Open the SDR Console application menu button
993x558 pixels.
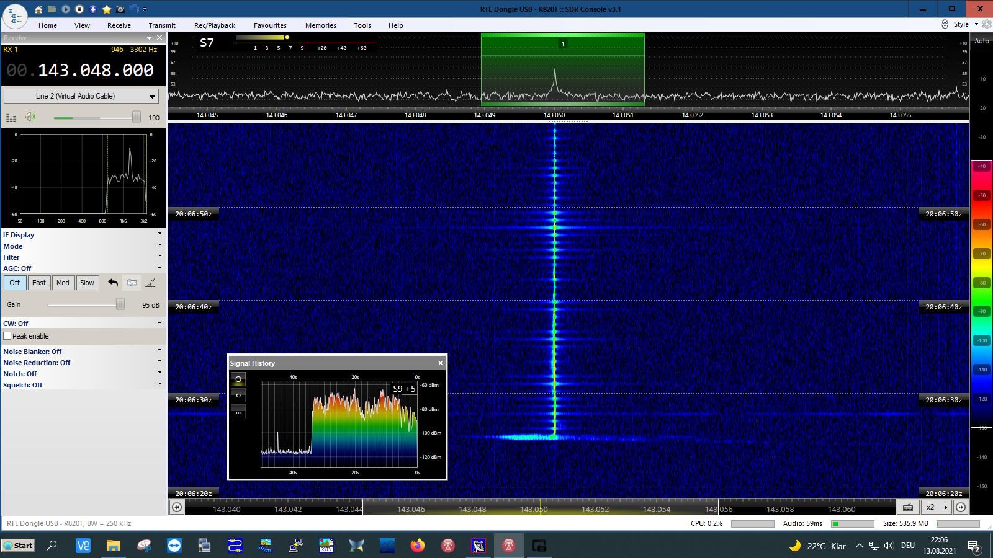pos(15,15)
